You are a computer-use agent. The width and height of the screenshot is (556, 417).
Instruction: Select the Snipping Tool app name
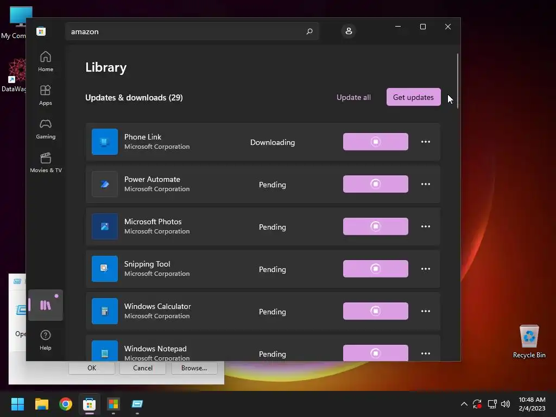point(147,264)
